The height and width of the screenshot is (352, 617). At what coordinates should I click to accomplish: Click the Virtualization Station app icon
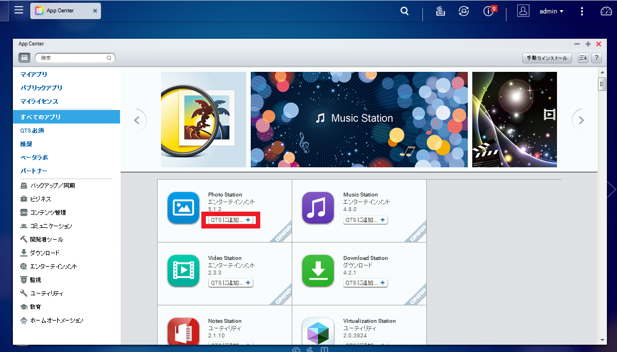click(x=318, y=331)
